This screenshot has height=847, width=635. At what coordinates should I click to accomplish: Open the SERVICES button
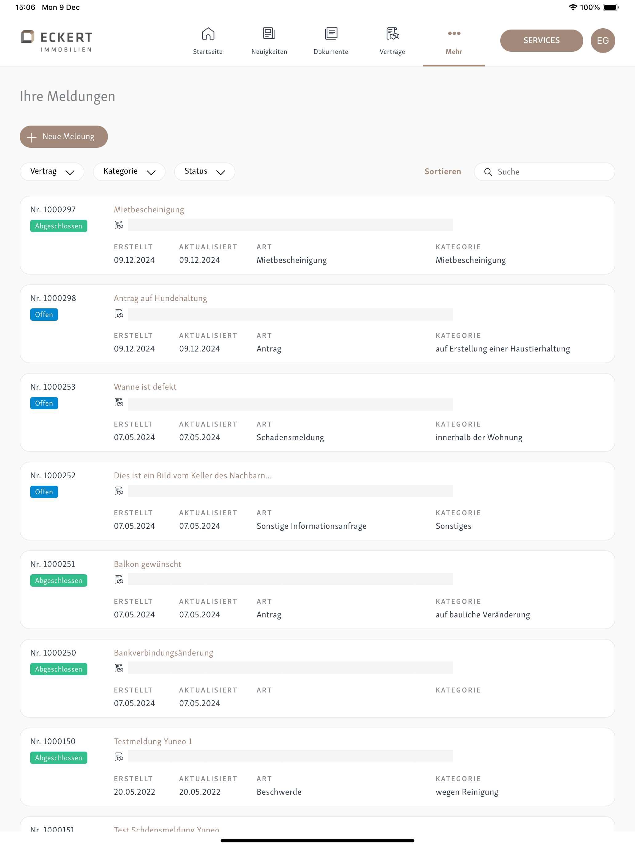[541, 41]
